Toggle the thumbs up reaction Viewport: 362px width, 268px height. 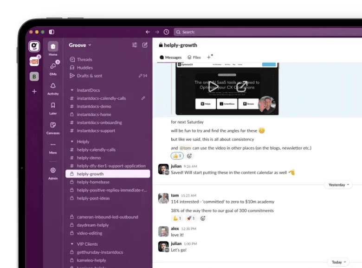177,156
